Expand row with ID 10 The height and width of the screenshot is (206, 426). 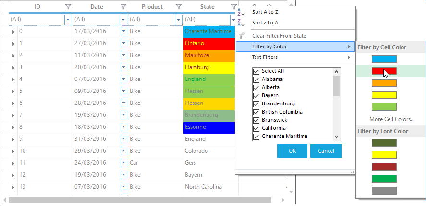coord(13,151)
